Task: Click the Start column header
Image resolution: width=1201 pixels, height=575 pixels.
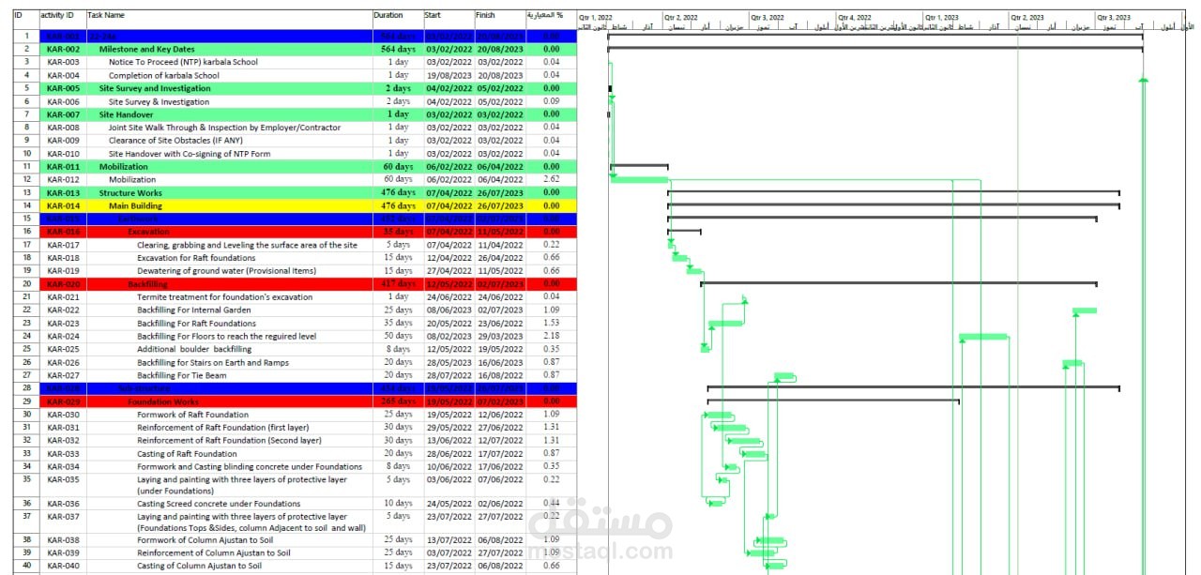Action: coord(433,16)
